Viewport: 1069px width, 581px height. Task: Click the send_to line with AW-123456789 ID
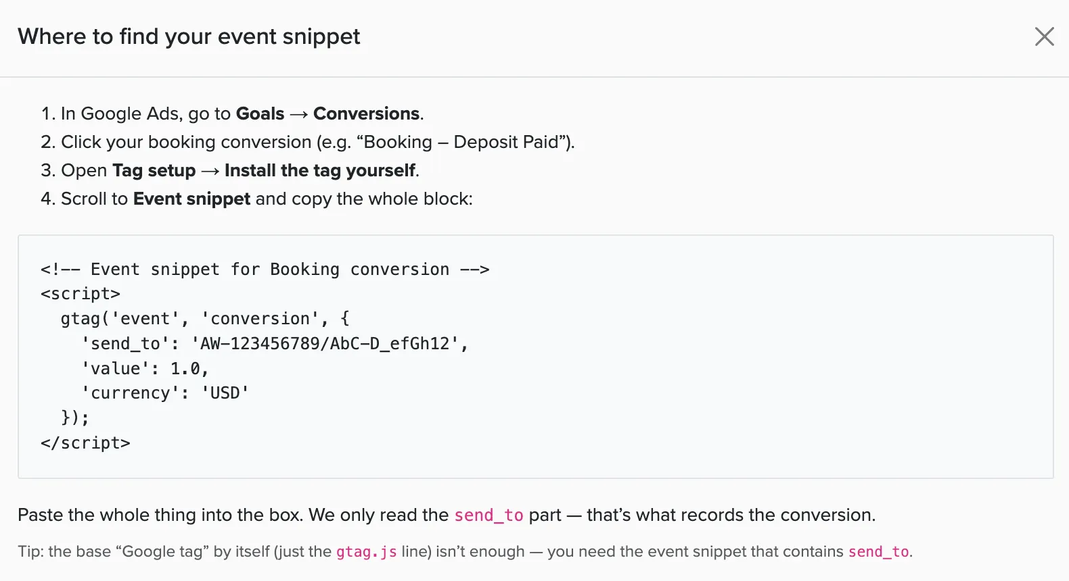coord(275,344)
